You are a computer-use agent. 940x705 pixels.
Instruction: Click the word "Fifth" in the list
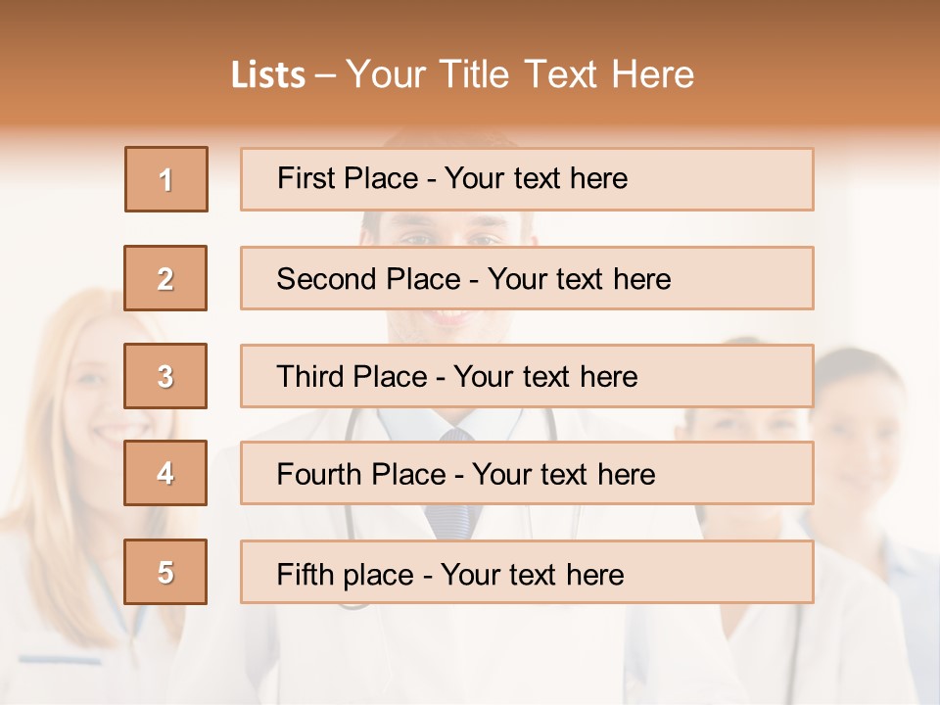point(305,574)
